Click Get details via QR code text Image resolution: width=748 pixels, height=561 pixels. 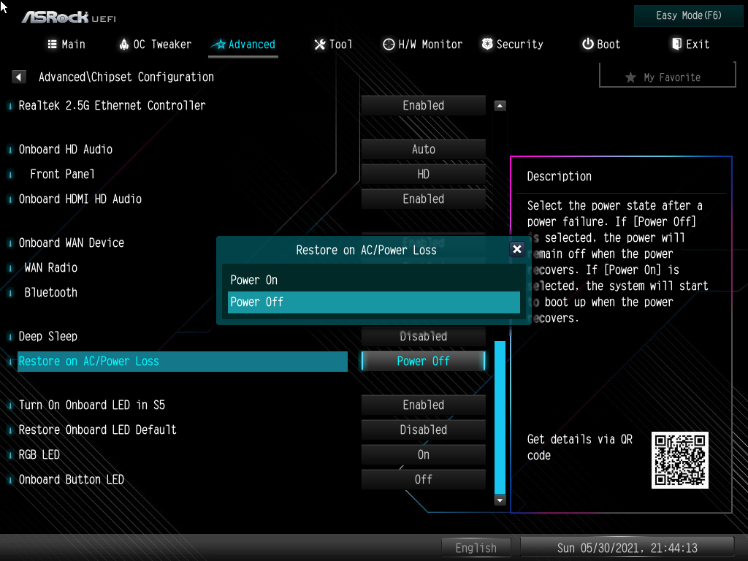point(579,447)
